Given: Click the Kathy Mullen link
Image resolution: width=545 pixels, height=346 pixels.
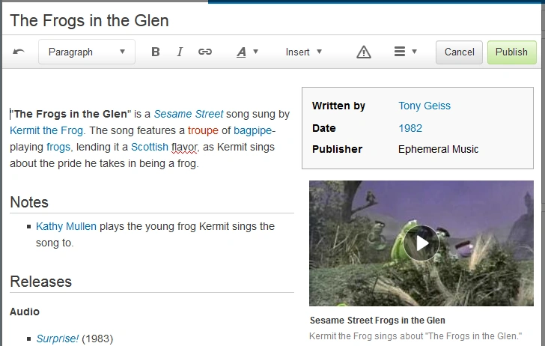Looking at the screenshot, I should click(x=66, y=226).
